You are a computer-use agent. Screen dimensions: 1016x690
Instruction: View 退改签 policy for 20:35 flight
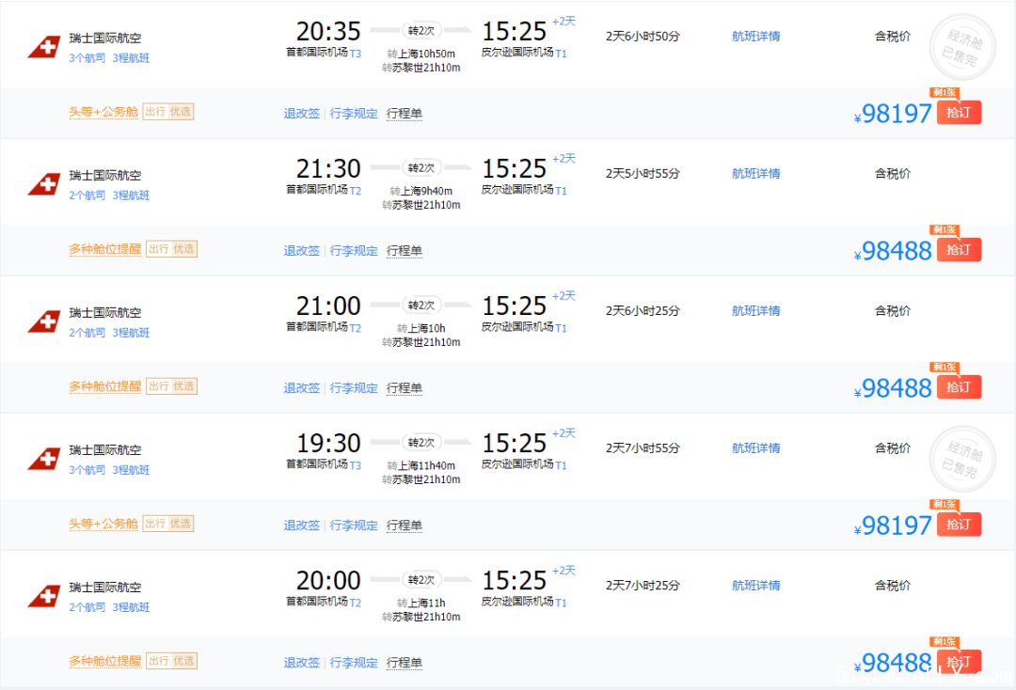pyautogui.click(x=302, y=114)
